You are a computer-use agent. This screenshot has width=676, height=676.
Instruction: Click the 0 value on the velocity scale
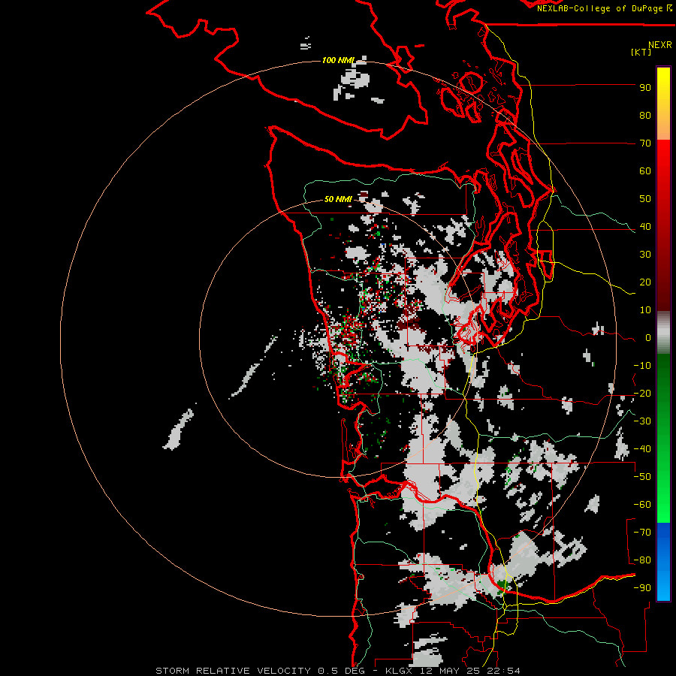coord(648,338)
